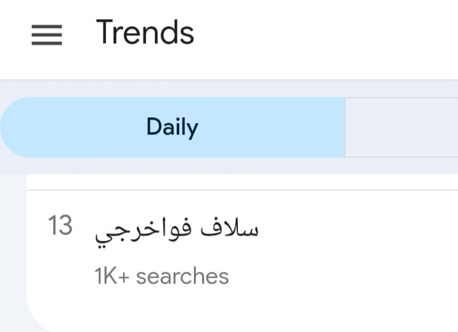The width and height of the screenshot is (458, 332).
Task: Show the sidebar using the top-left menu icon
Action: [47, 34]
